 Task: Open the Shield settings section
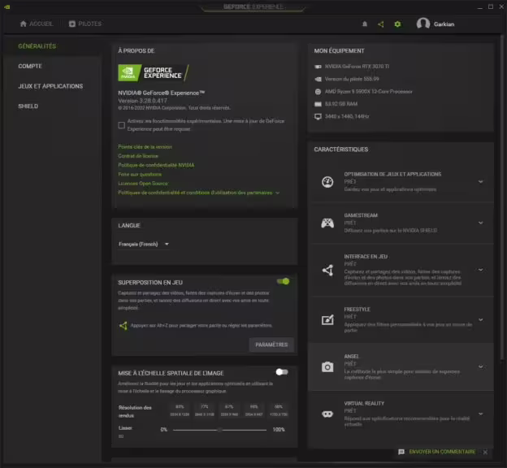pos(28,106)
